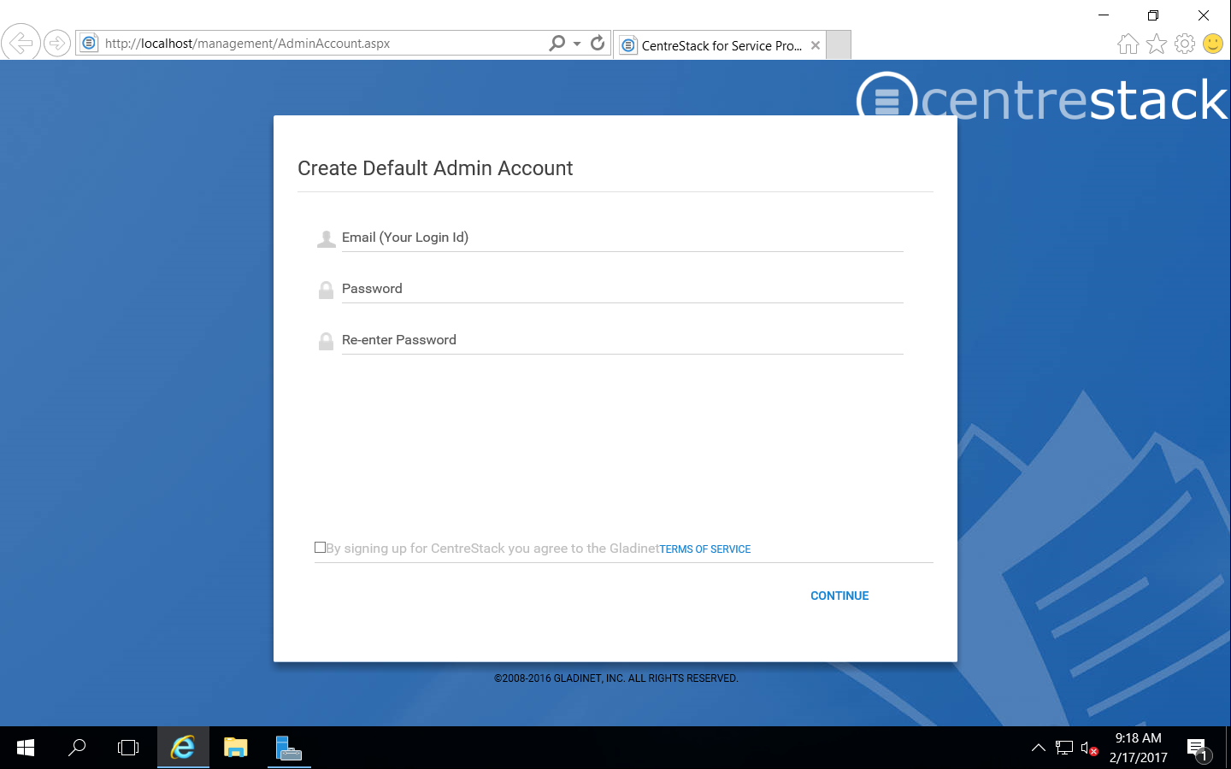
Task: Click the lock icon beside Password field
Action: coord(326,291)
